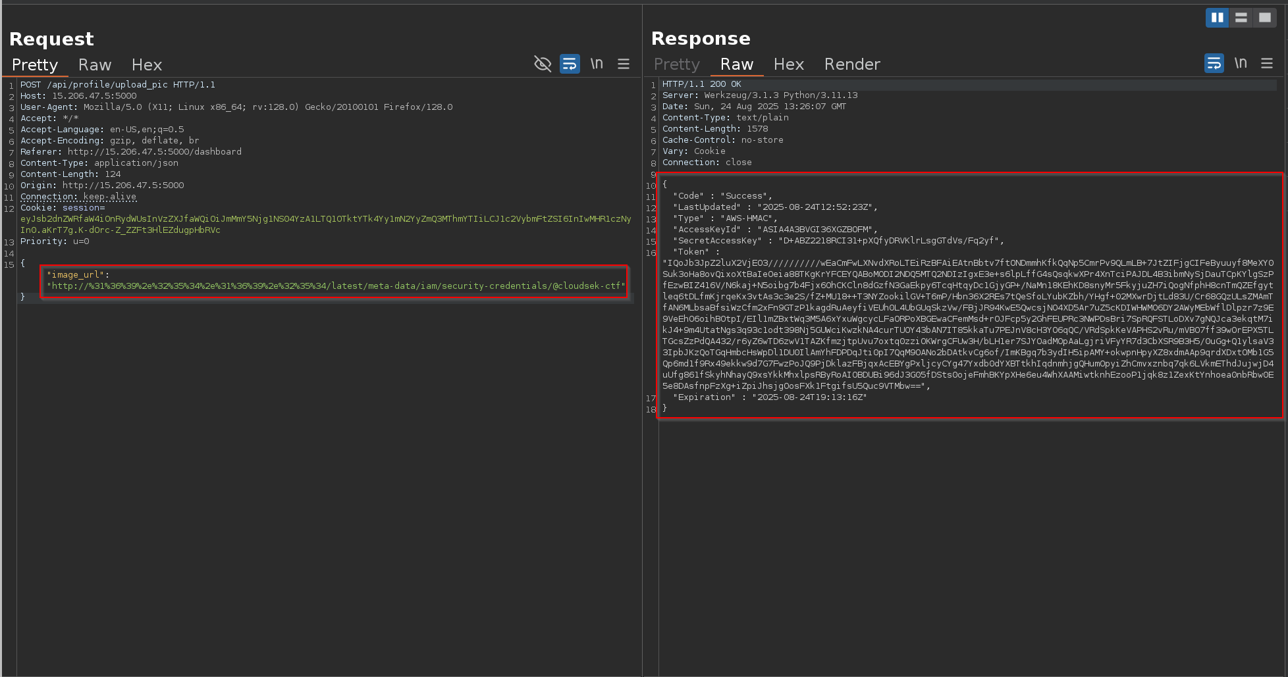Toggle line wrap icon in Request panel

pyautogui.click(x=570, y=64)
